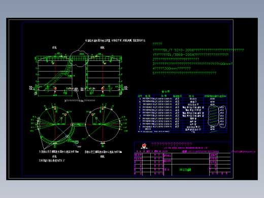Pick the green note line ending in 100mm
This screenshot has width=264, height=198.
192,64
